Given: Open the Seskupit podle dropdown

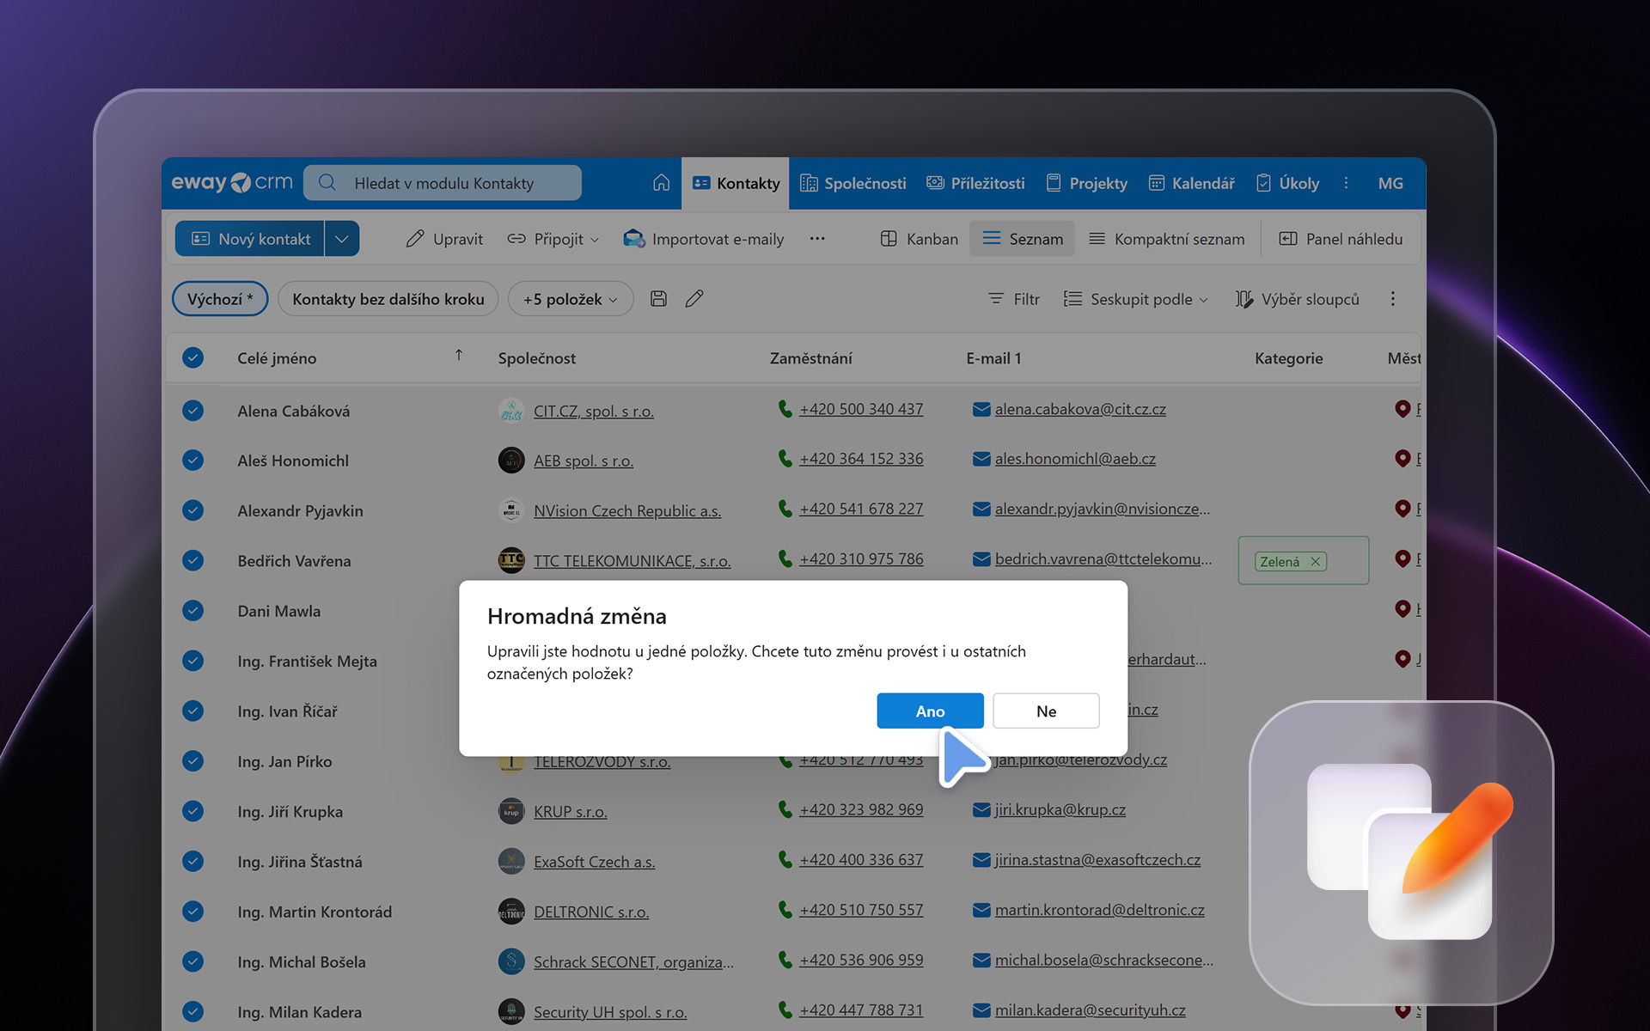Looking at the screenshot, I should (x=1136, y=299).
